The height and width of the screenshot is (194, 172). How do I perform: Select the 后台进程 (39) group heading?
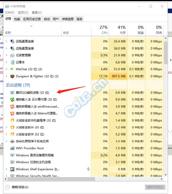pyautogui.click(x=18, y=85)
